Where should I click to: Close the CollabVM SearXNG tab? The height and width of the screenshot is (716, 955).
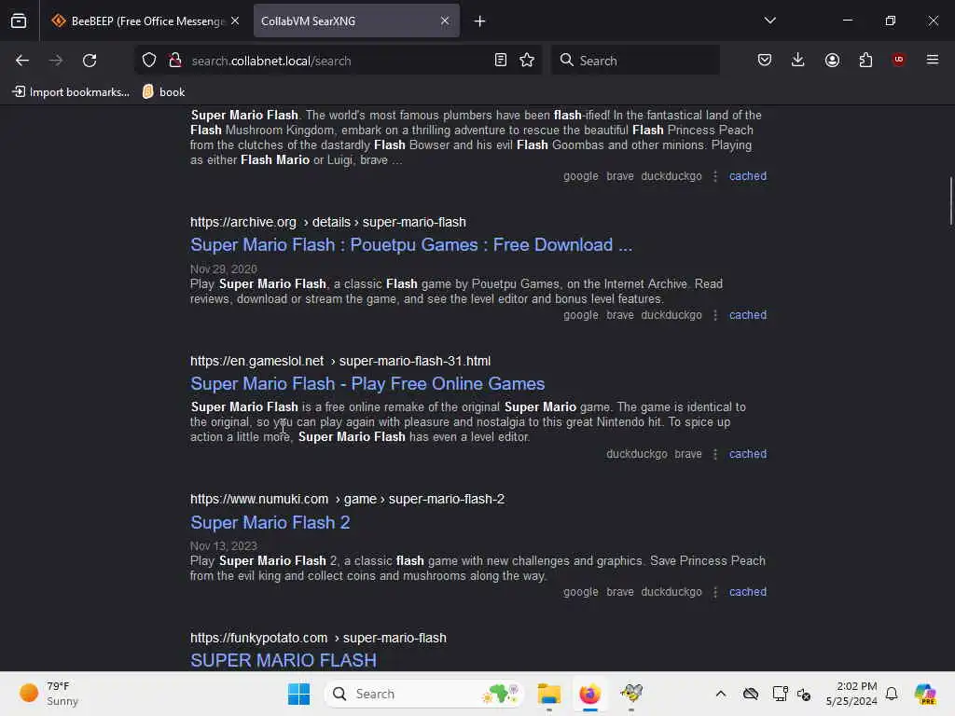(x=445, y=21)
